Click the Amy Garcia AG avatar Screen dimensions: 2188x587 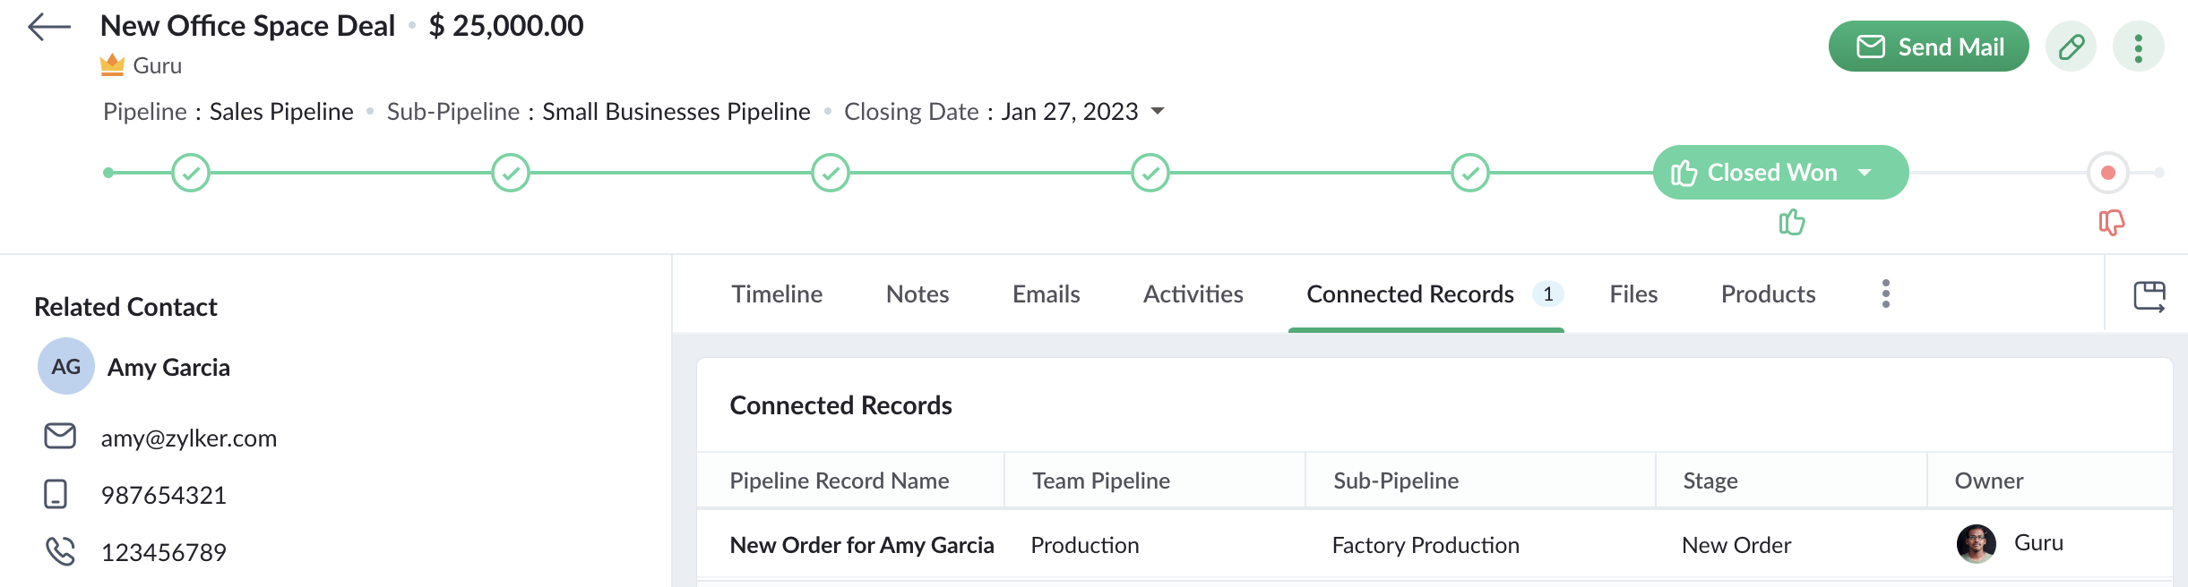66,366
